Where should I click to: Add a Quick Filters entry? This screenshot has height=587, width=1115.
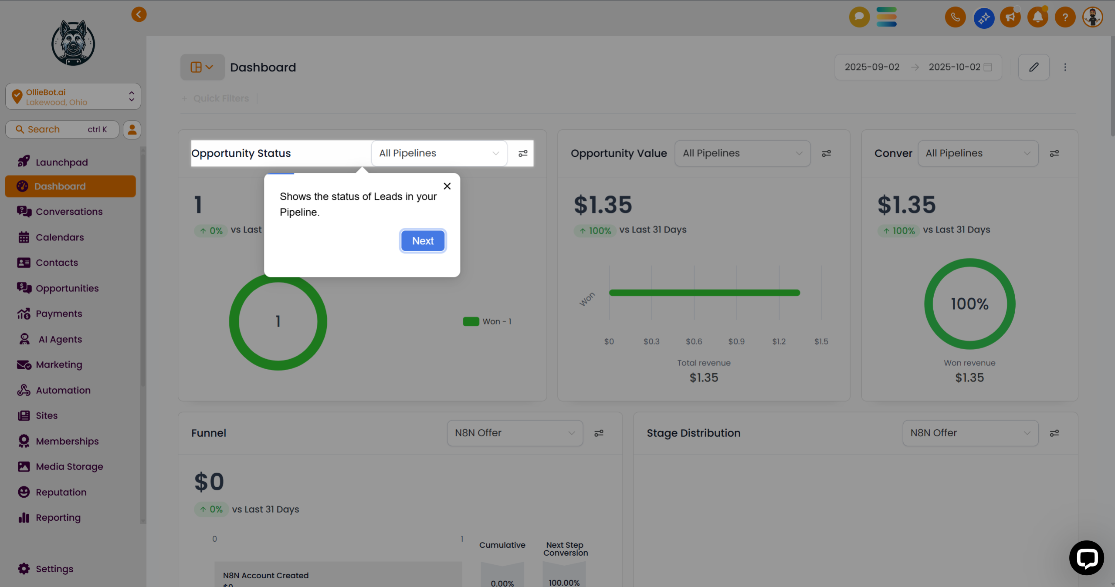click(216, 98)
